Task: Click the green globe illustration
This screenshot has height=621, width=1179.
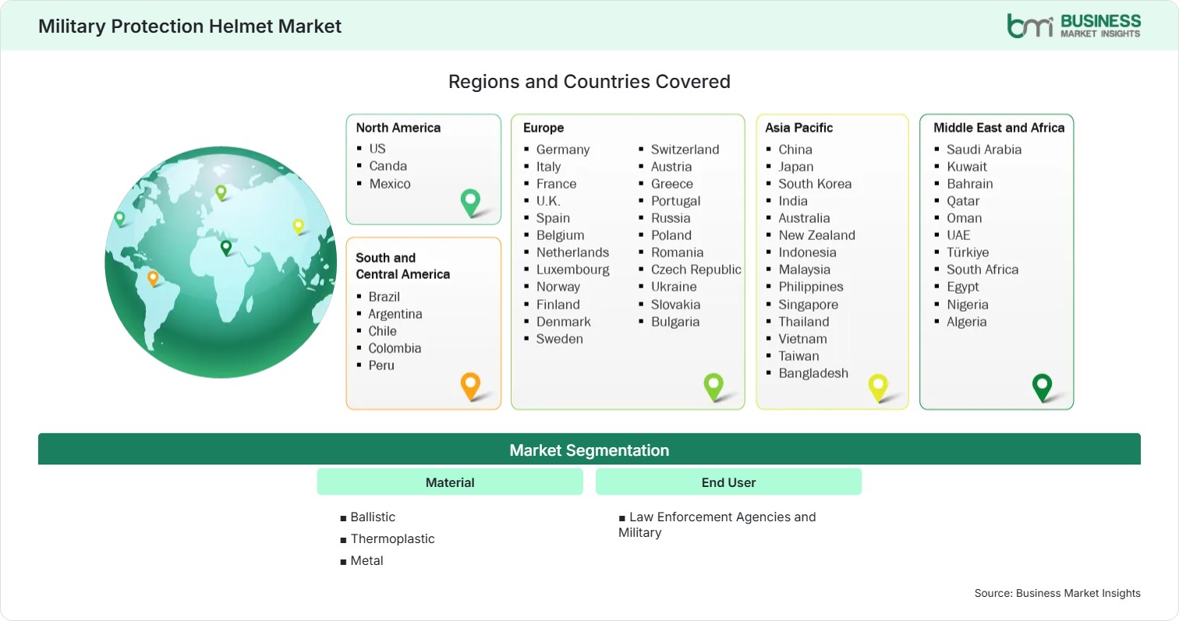Action: (x=221, y=262)
